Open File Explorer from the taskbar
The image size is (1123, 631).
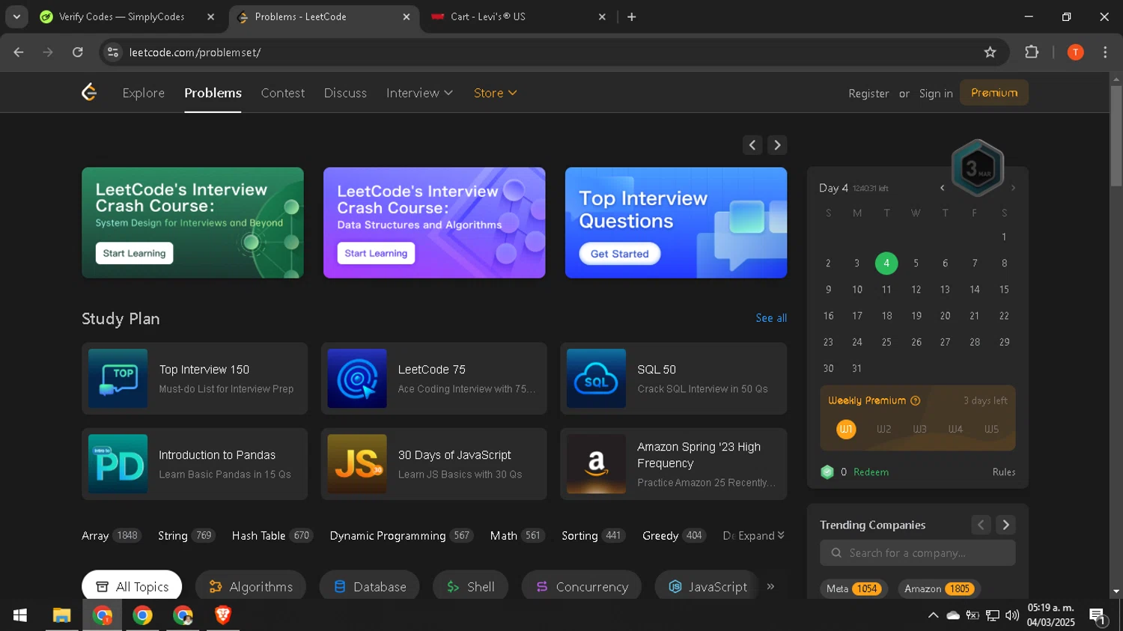(61, 615)
